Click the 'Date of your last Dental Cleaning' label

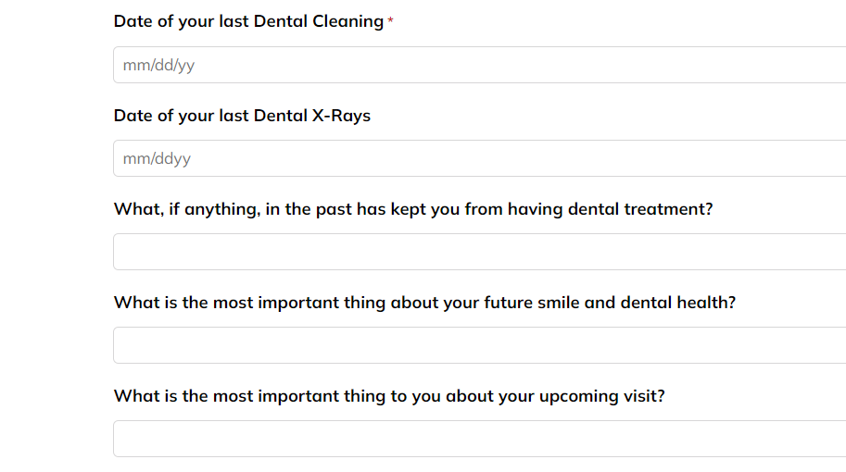coord(248,21)
